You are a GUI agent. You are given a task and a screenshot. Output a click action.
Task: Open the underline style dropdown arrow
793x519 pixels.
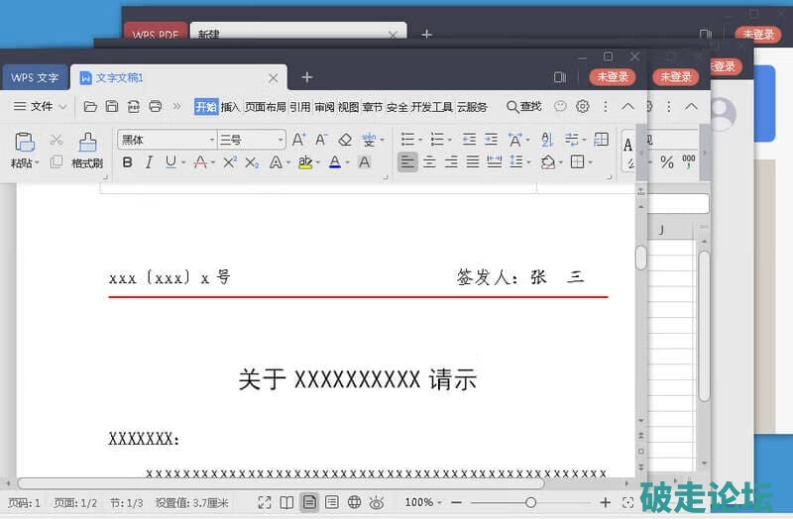point(183,162)
